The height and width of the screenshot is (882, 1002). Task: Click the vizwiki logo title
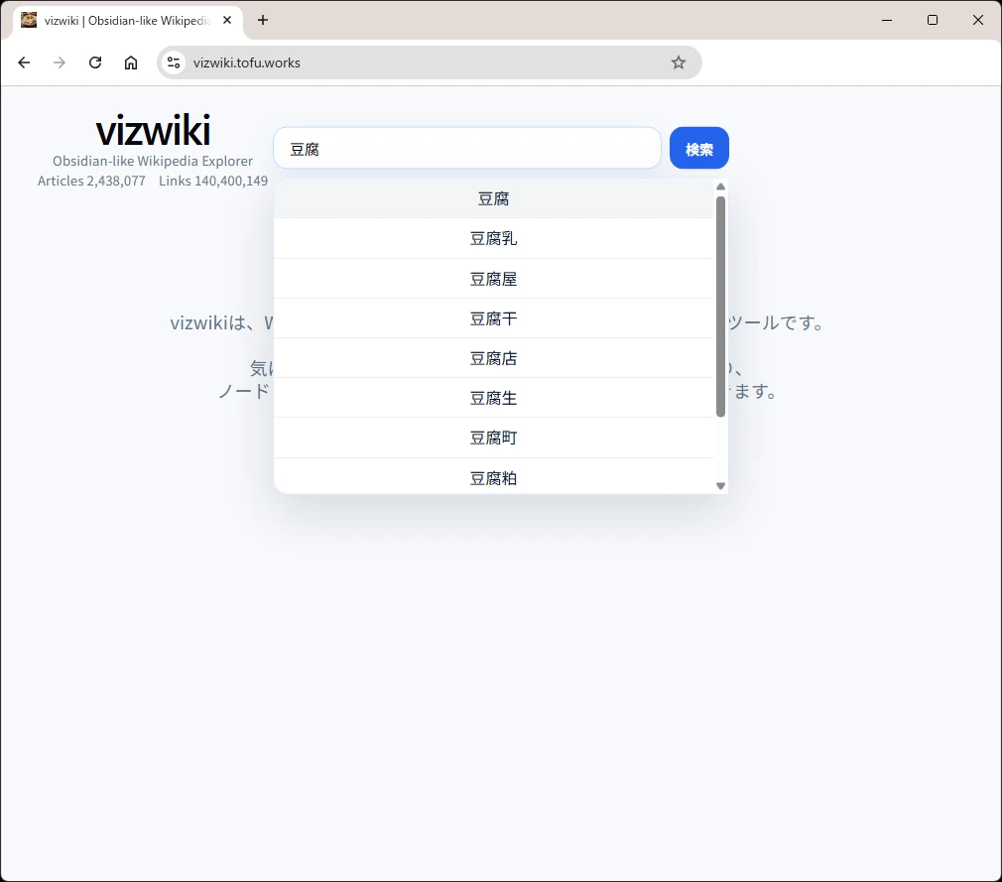[153, 130]
